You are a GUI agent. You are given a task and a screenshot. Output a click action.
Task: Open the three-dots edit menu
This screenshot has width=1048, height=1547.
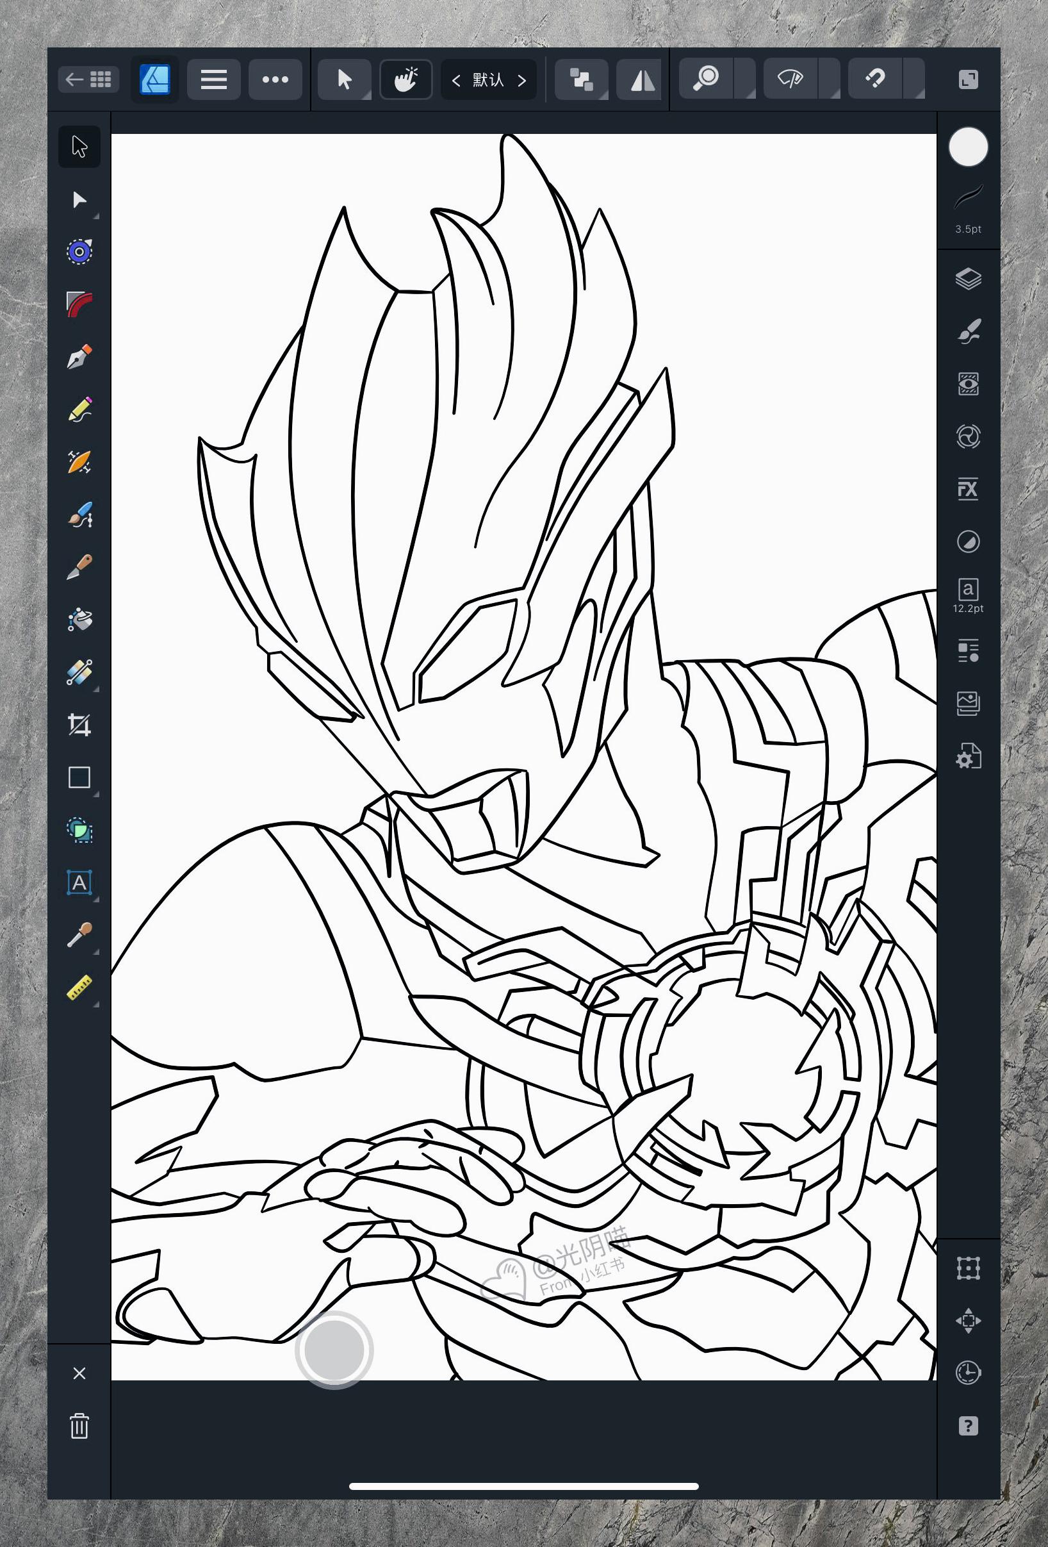(x=275, y=80)
